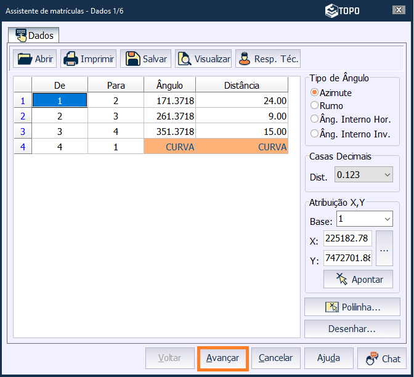Click the X coordinate input field
Screen dimensions: 414x377
tap(347, 238)
